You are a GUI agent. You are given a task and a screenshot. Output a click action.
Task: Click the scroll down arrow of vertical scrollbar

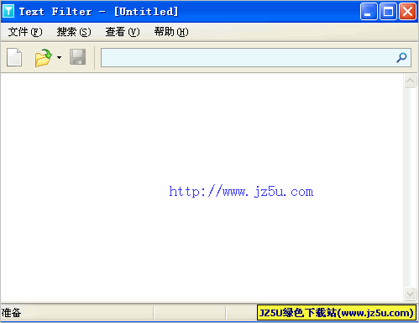[410, 294]
